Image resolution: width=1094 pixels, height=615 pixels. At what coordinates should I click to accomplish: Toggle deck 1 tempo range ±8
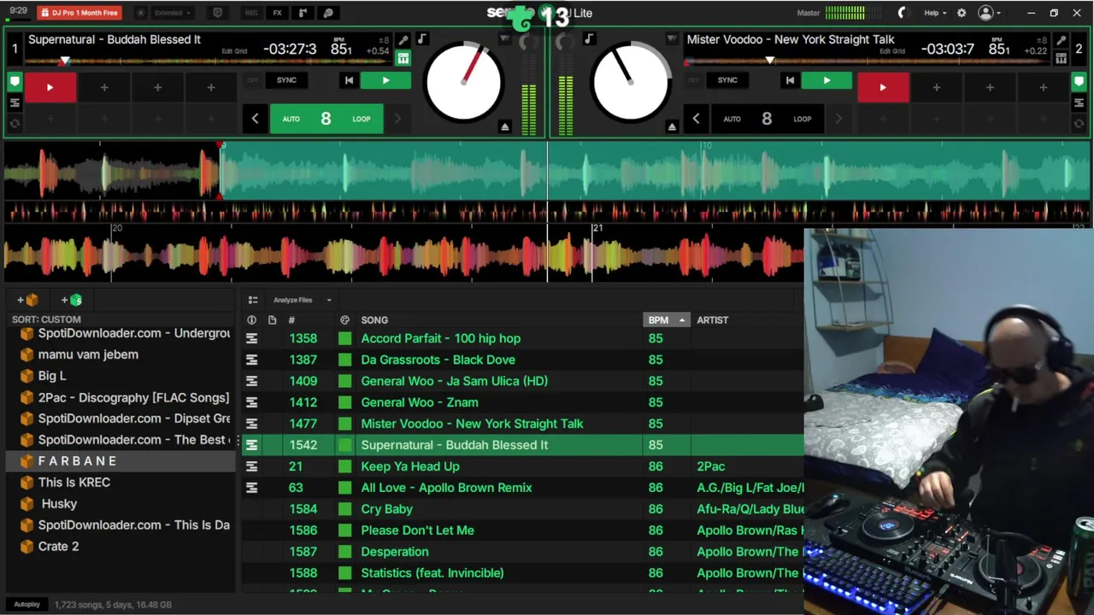pos(385,40)
